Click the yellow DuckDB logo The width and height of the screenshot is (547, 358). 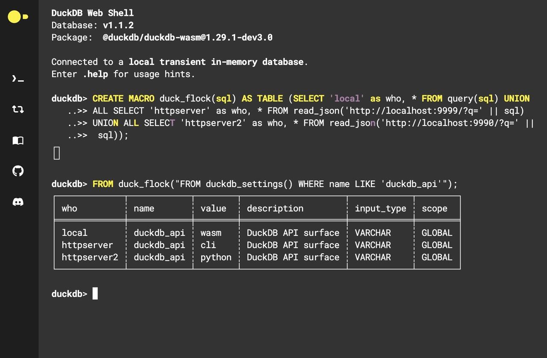[x=18, y=17]
